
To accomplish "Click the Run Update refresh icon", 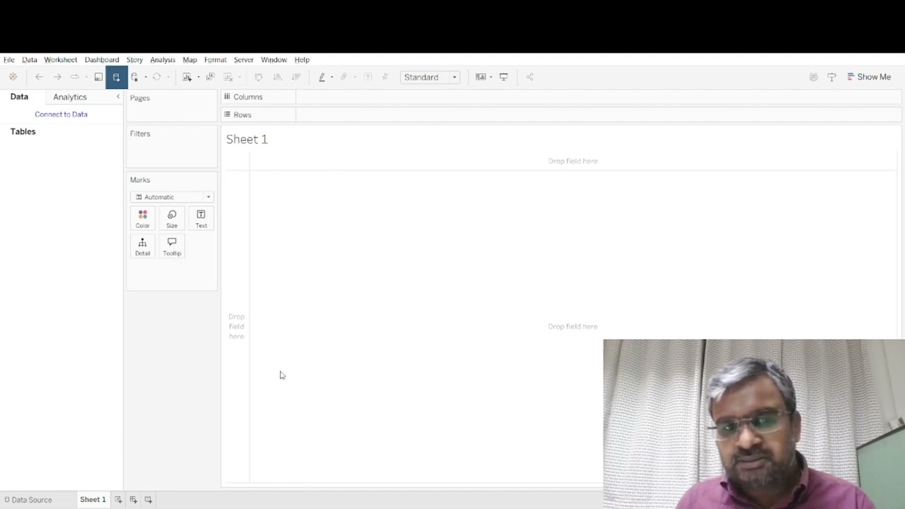I will coord(156,77).
